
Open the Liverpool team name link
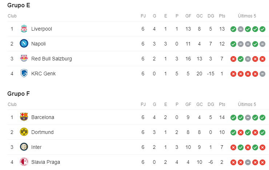point(41,29)
